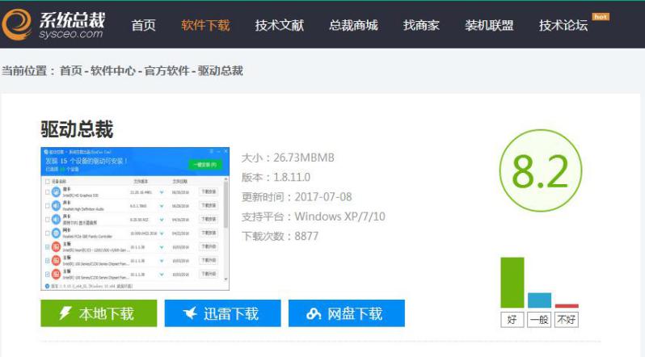The image size is (645, 357).
Task: Click the orange hot badge near 技术论坛
Action: click(601, 17)
